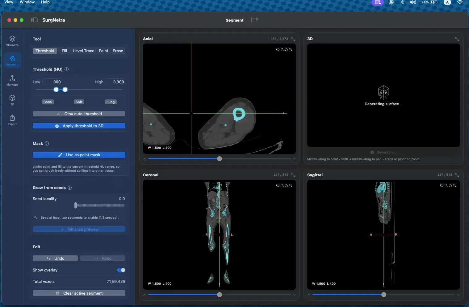Clear the active segment
469x307 pixels.
tap(79, 293)
